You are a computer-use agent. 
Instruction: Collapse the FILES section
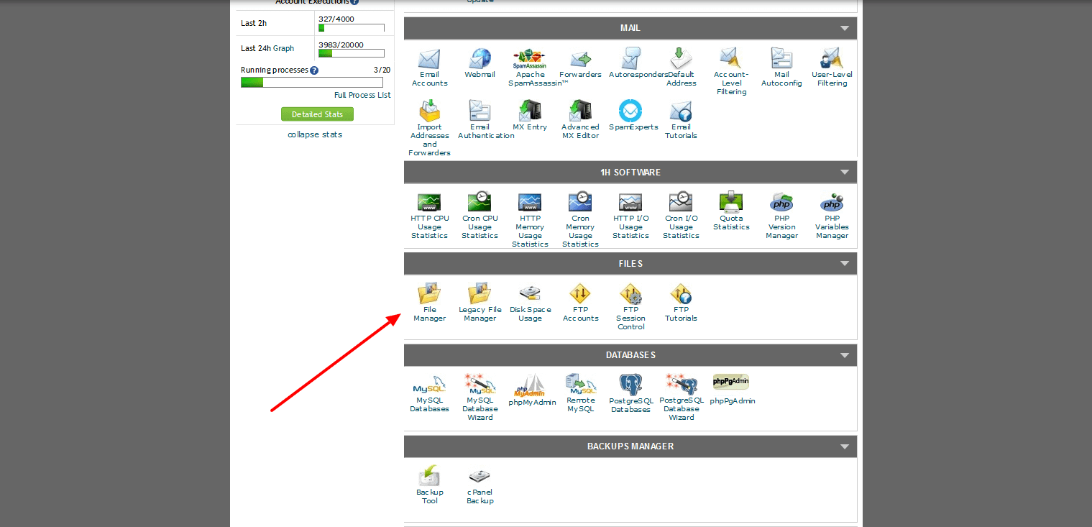coord(844,263)
